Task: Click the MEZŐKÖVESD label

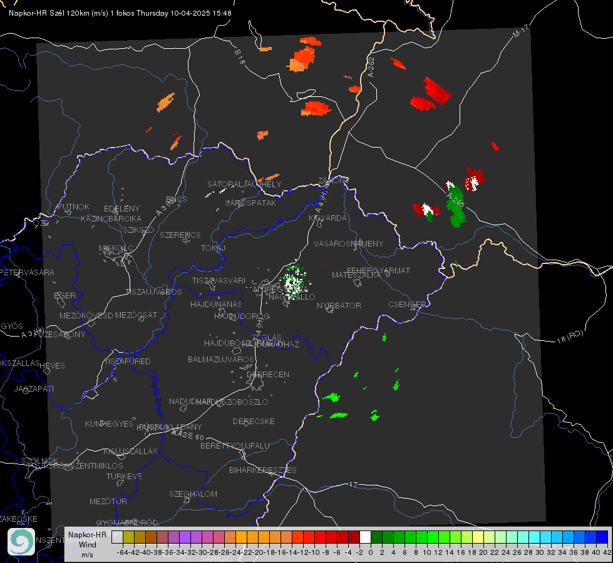Action: pos(86,315)
